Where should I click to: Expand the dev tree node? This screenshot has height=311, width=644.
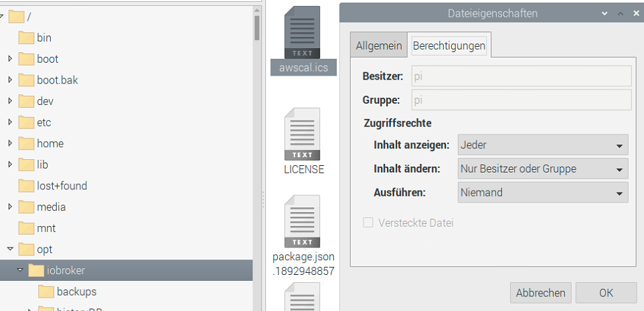10,102
